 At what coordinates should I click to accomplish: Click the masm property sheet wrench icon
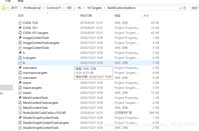point(20,83)
